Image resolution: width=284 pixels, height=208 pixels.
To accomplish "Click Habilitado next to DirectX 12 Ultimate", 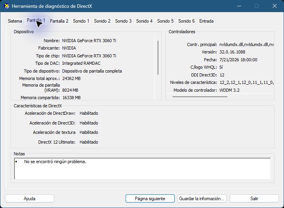I will [x=89, y=142].
